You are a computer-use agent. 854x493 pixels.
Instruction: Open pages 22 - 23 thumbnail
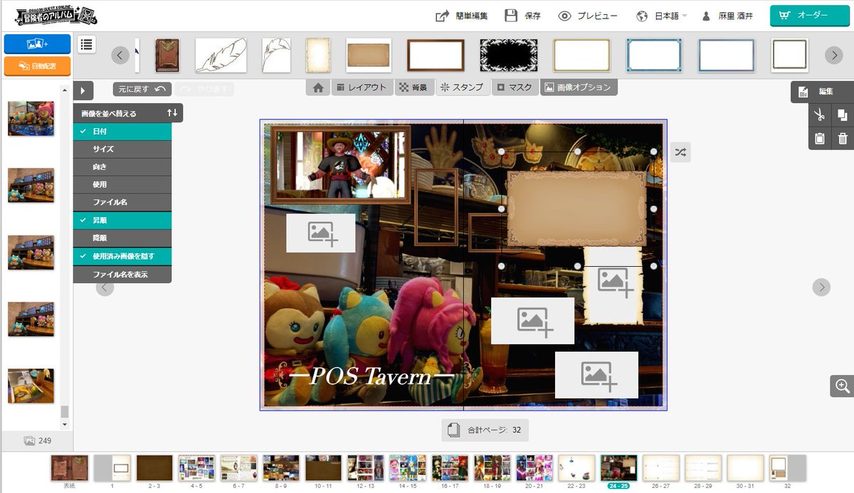pyautogui.click(x=576, y=470)
